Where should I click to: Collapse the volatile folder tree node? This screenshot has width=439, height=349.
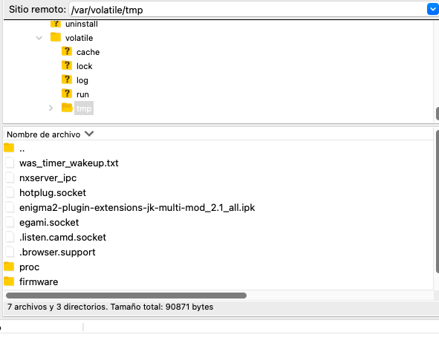pyautogui.click(x=39, y=38)
